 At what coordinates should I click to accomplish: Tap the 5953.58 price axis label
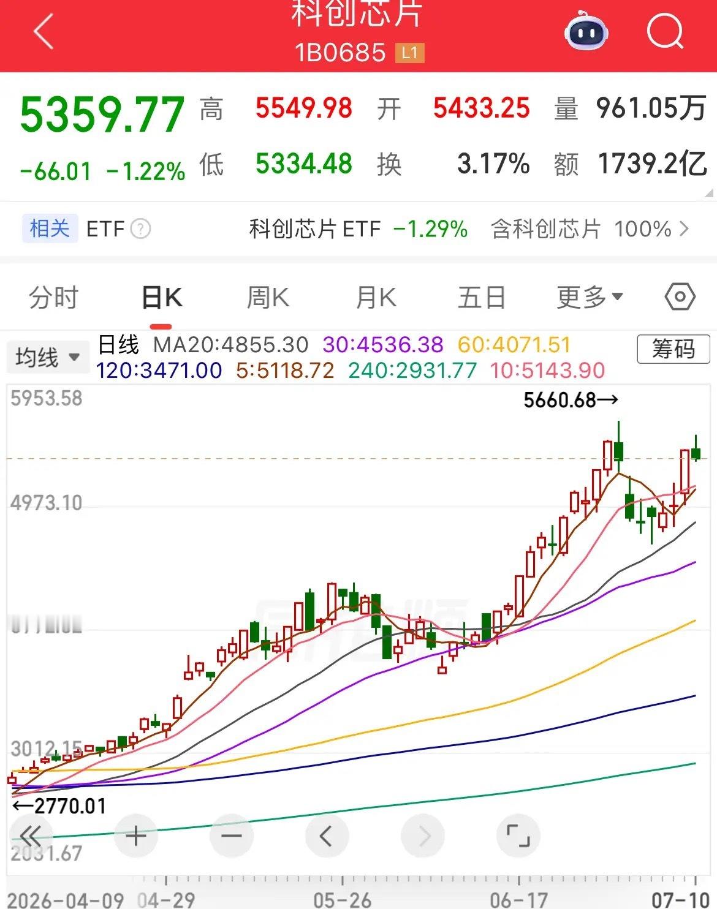[47, 398]
